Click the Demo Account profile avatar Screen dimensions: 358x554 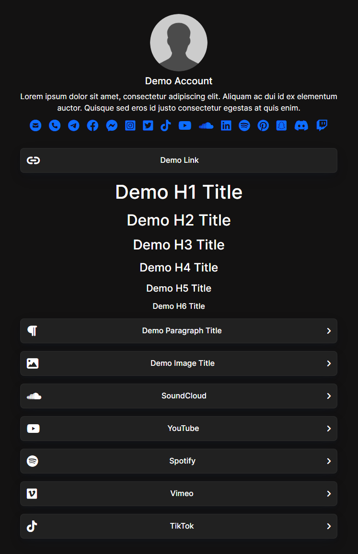(x=179, y=43)
